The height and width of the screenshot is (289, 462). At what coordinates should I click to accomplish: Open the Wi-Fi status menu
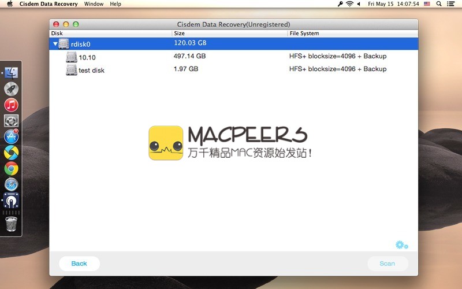click(349, 4)
